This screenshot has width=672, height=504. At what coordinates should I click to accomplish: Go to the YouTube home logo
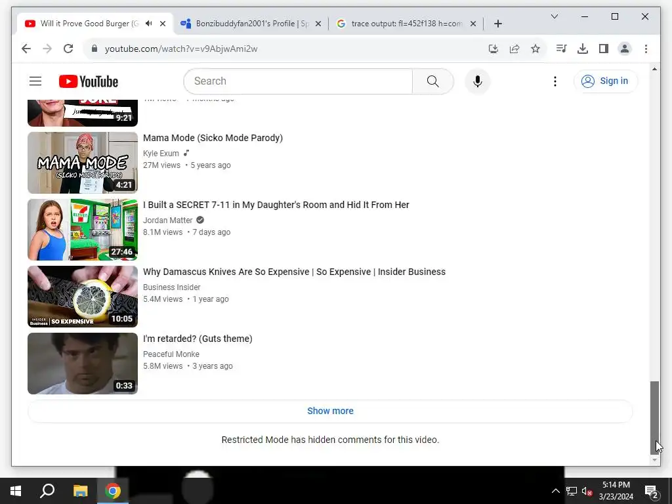pyautogui.click(x=89, y=81)
